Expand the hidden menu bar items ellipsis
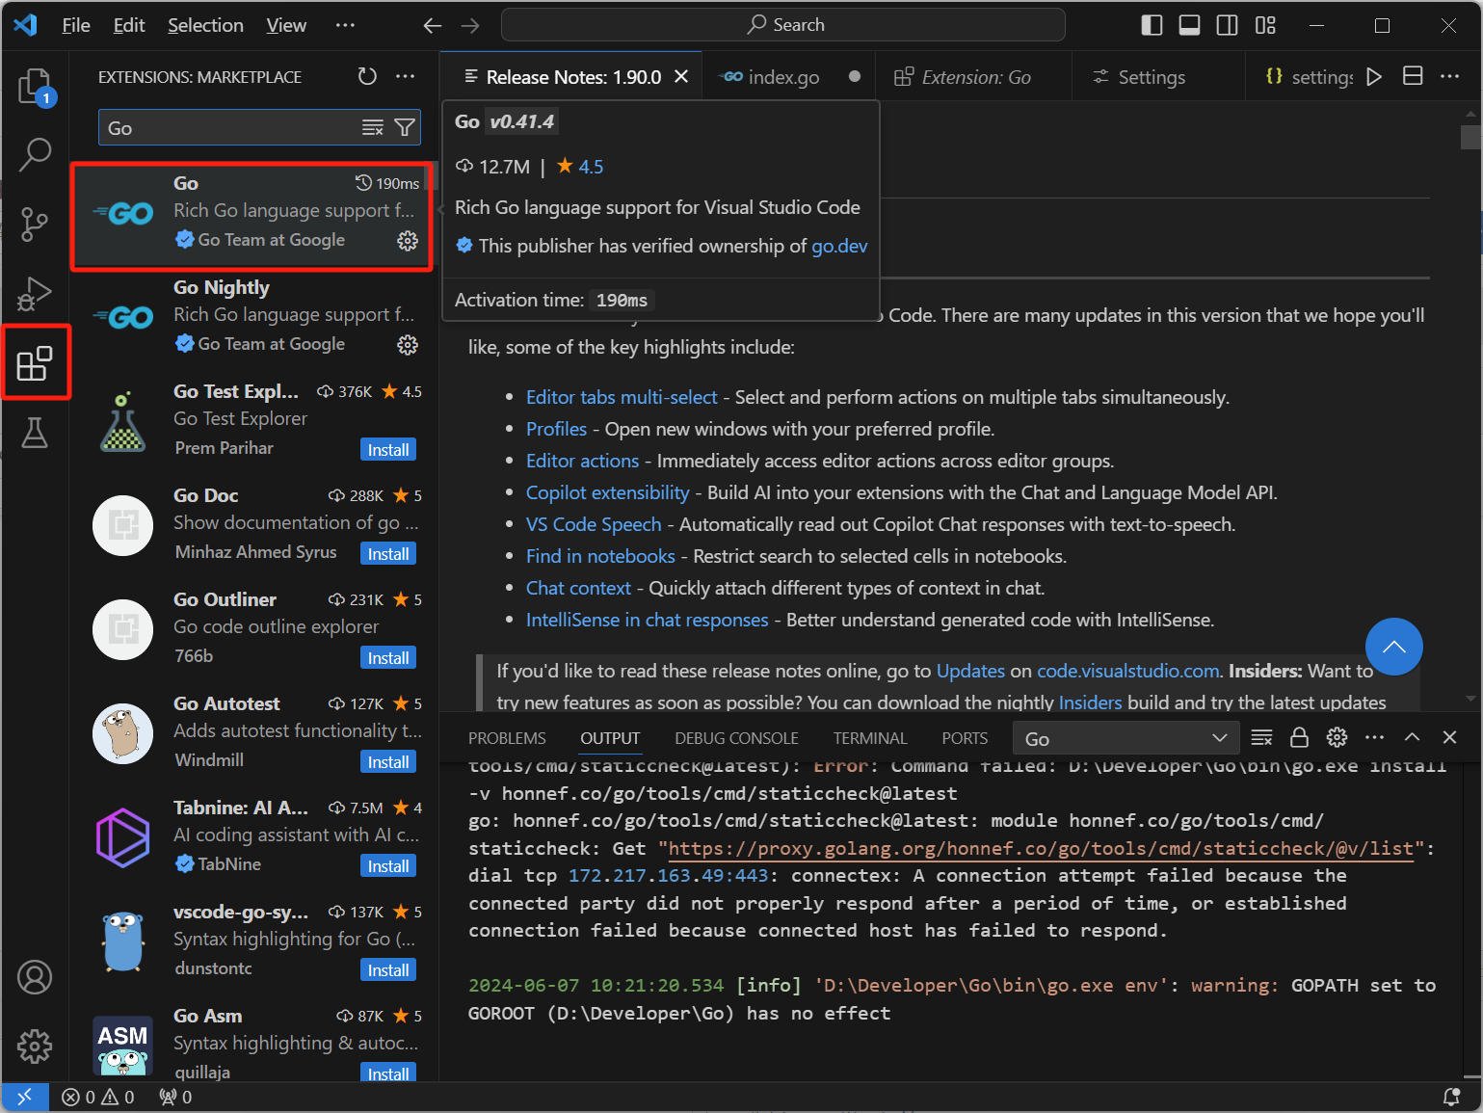This screenshot has width=1483, height=1113. tap(345, 25)
